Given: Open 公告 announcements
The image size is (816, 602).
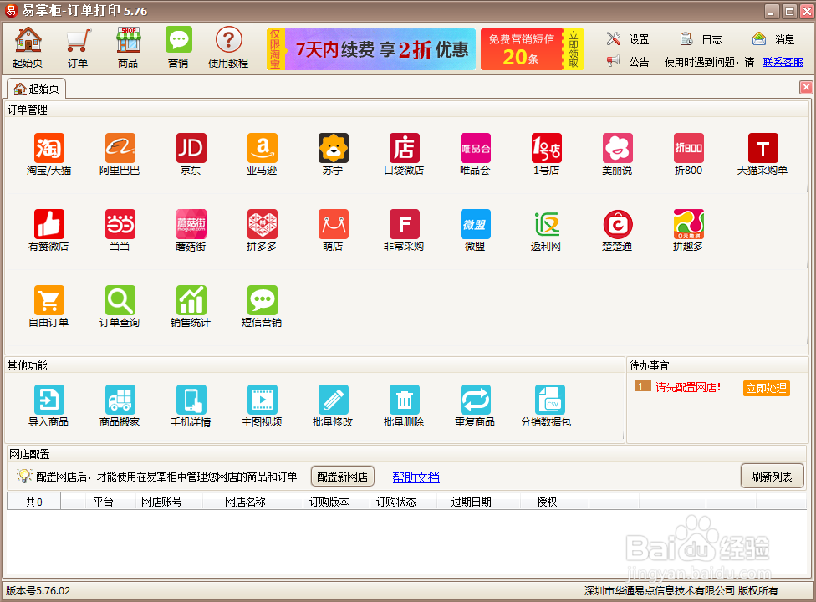Looking at the screenshot, I should click(628, 62).
